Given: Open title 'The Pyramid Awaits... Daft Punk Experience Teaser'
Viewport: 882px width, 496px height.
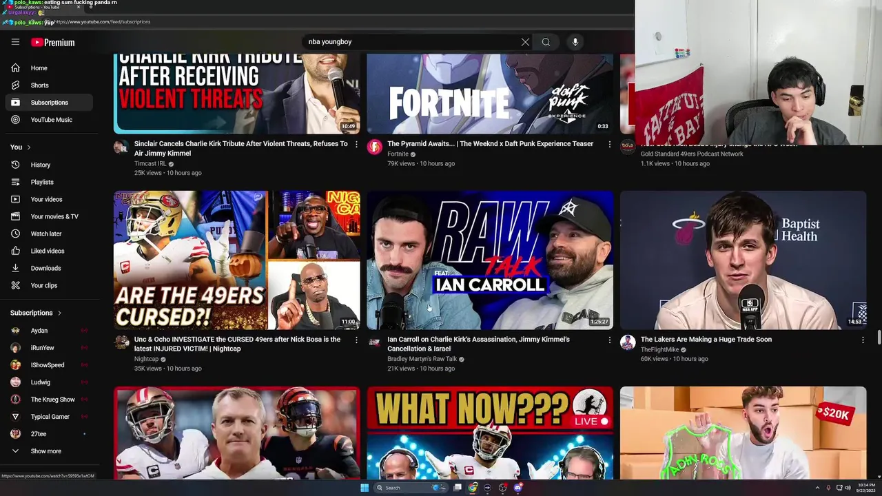Looking at the screenshot, I should click(x=490, y=144).
